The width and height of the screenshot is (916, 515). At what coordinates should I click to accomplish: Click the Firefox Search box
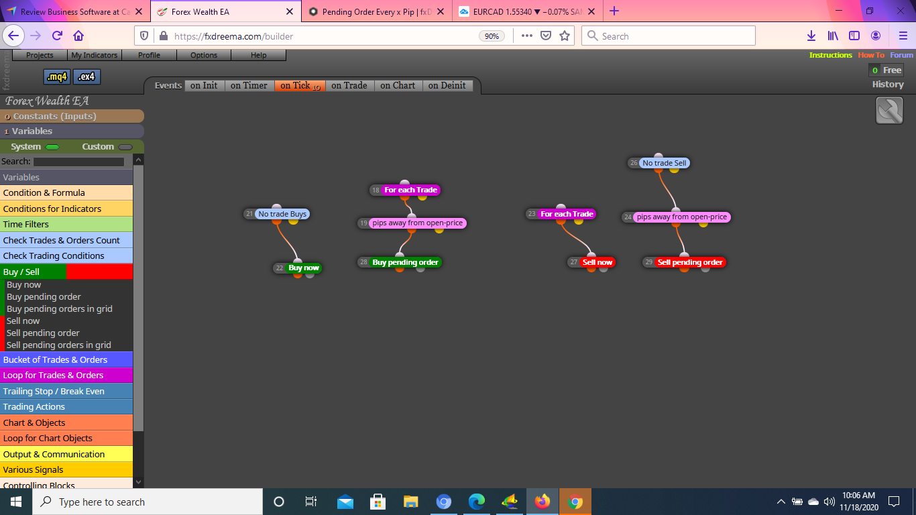669,36
